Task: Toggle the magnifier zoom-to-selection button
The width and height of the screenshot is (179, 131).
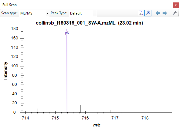Action: point(148,13)
